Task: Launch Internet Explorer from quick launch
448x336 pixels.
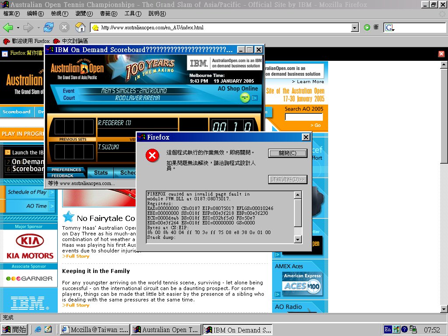Action: (38, 330)
